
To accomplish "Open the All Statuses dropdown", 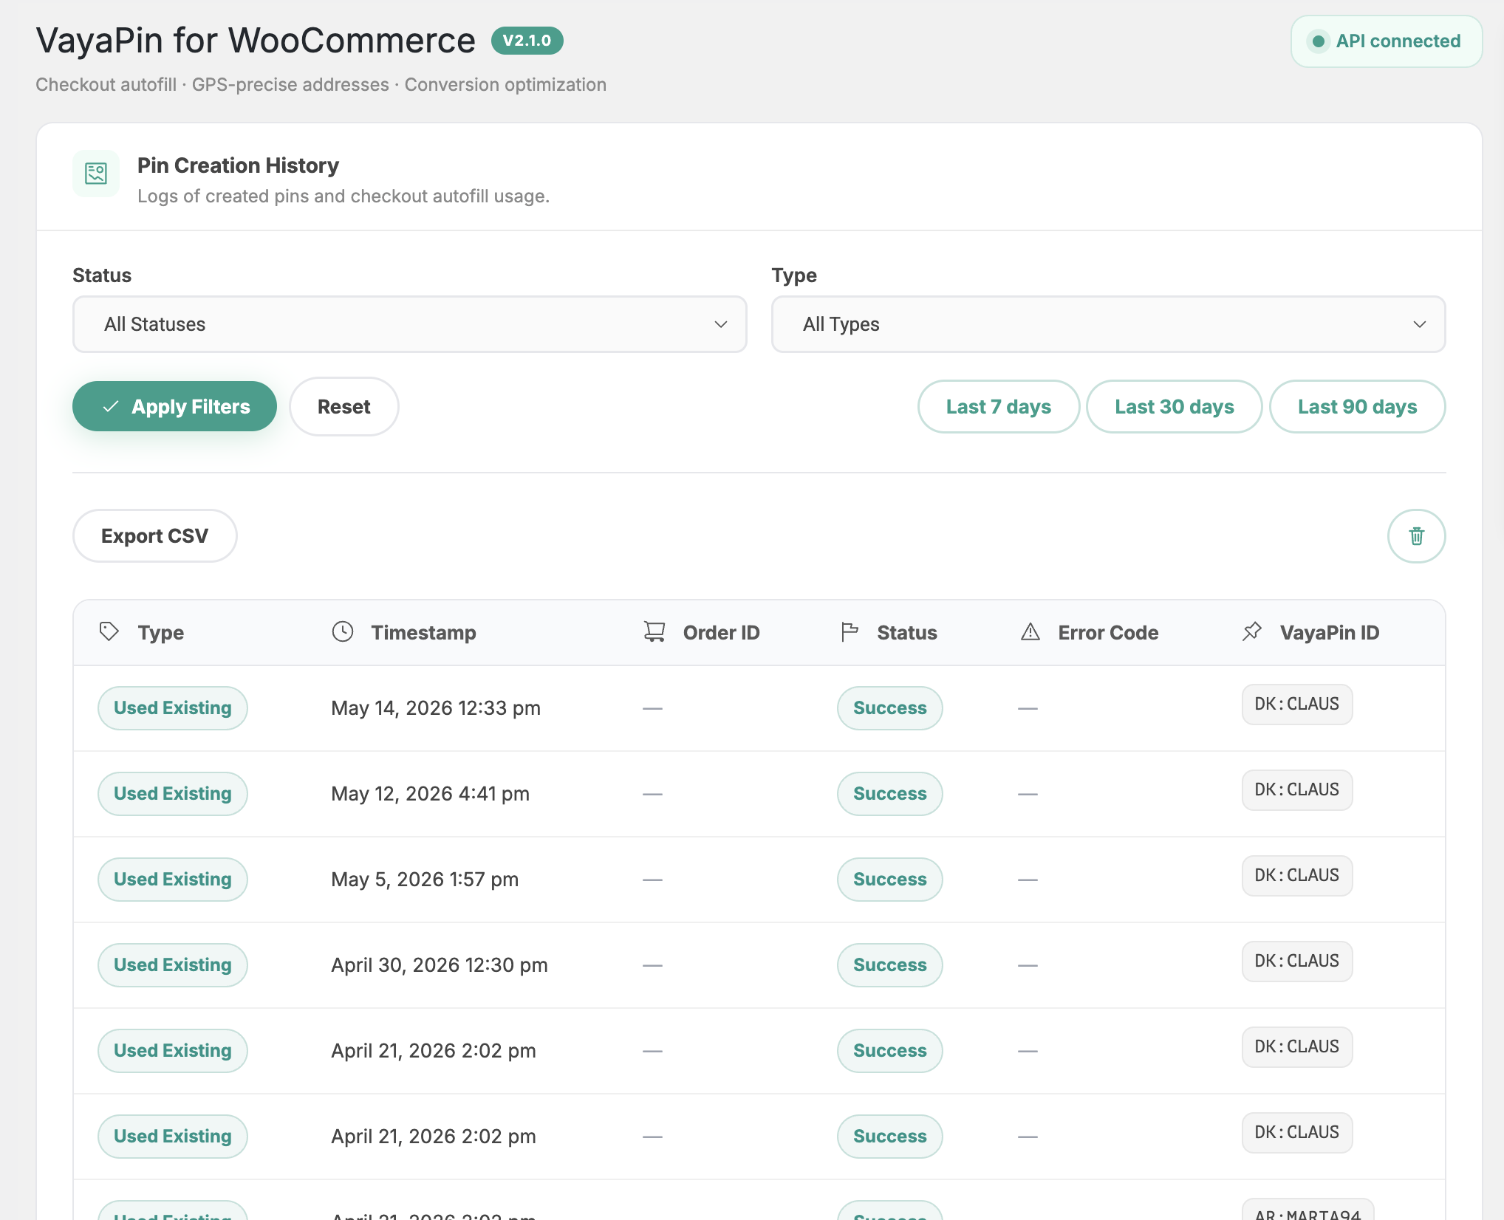I will pyautogui.click(x=410, y=324).
